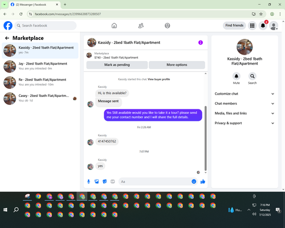The height and width of the screenshot is (228, 285).
Task: Click the purple conversation info icon
Action: [201, 43]
